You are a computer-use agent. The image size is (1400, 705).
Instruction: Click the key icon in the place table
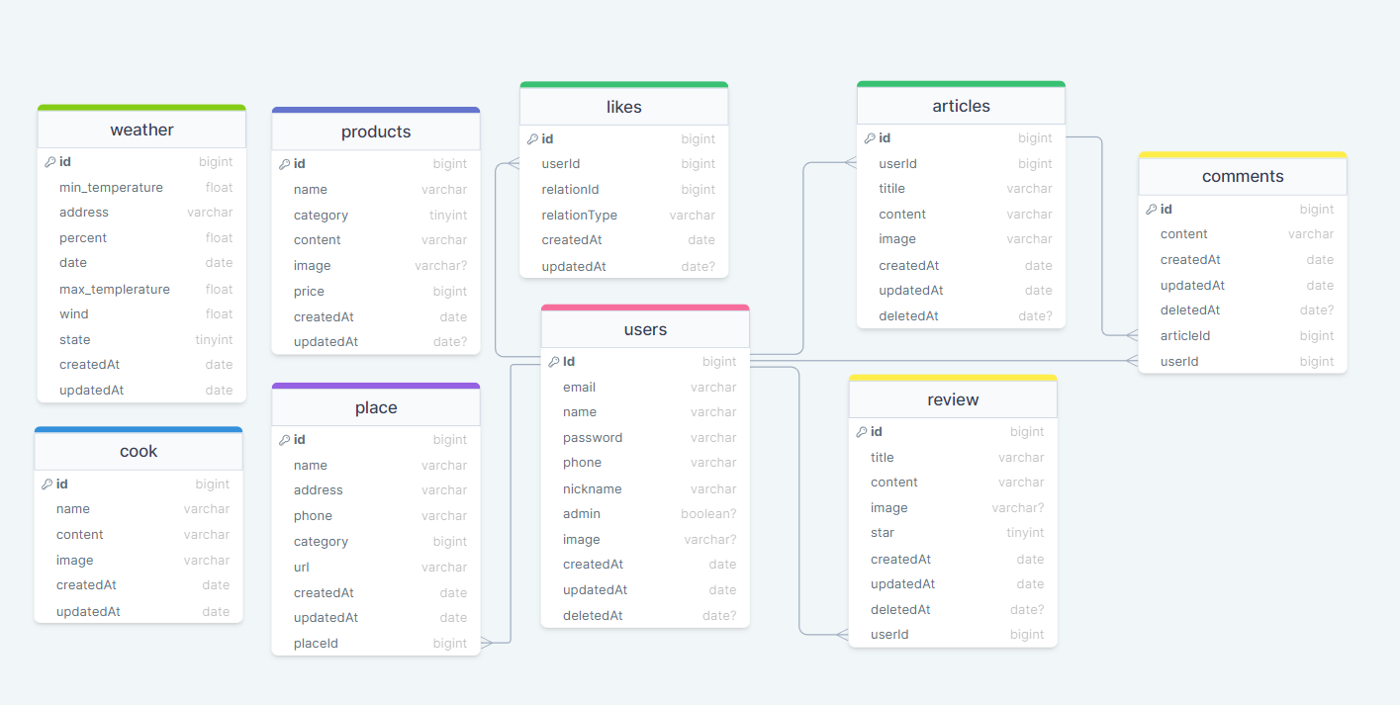285,440
